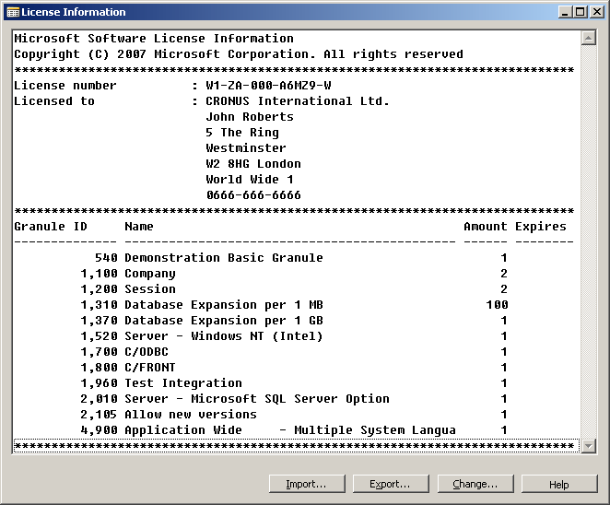
Task: Click the 'World Wide 1' line
Action: [x=250, y=180]
